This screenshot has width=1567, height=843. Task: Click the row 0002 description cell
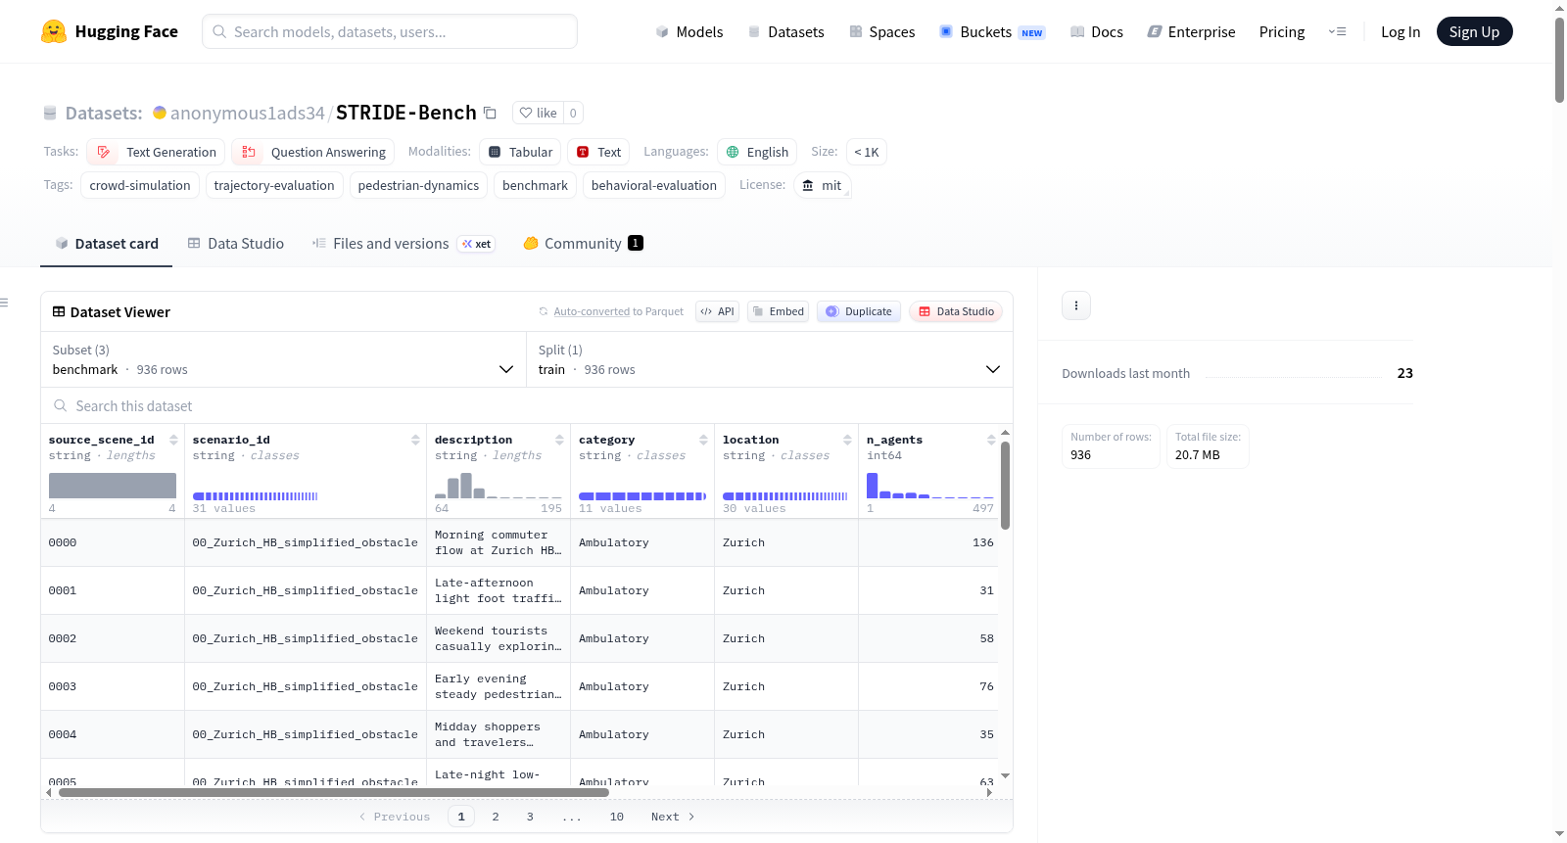coord(499,638)
